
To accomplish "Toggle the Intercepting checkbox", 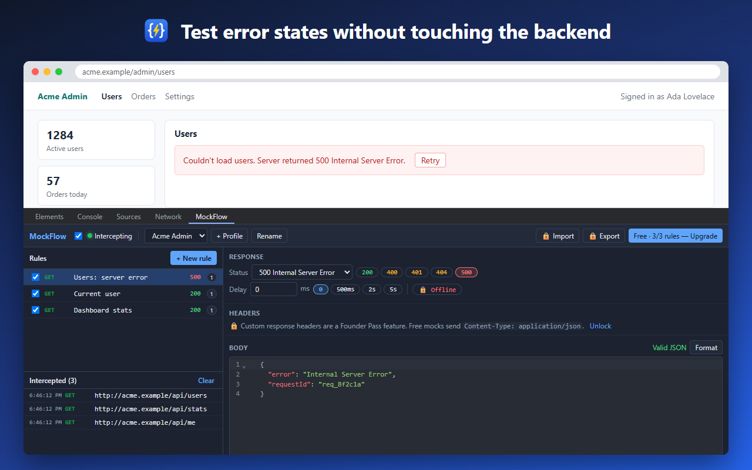I will [x=79, y=236].
